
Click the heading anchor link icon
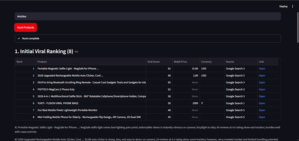76,52
